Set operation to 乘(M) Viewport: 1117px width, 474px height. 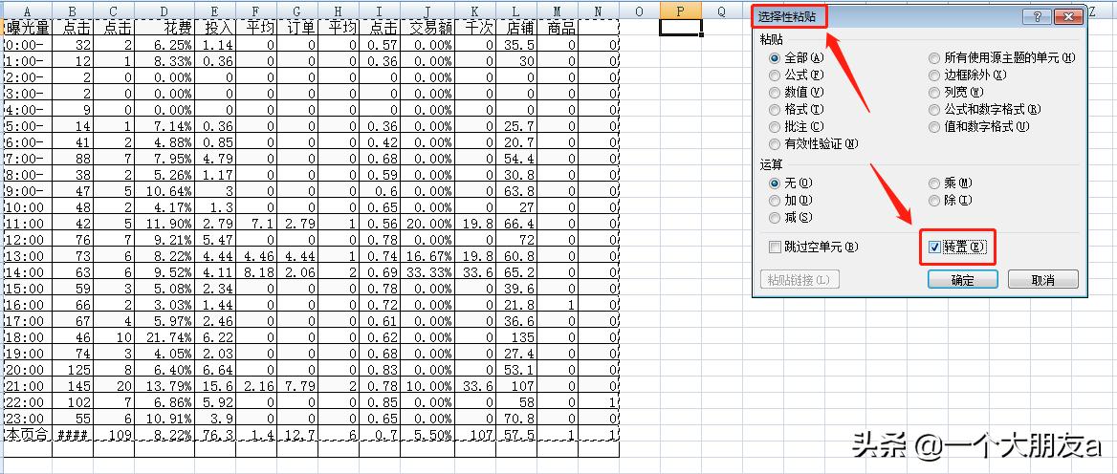click(951, 183)
